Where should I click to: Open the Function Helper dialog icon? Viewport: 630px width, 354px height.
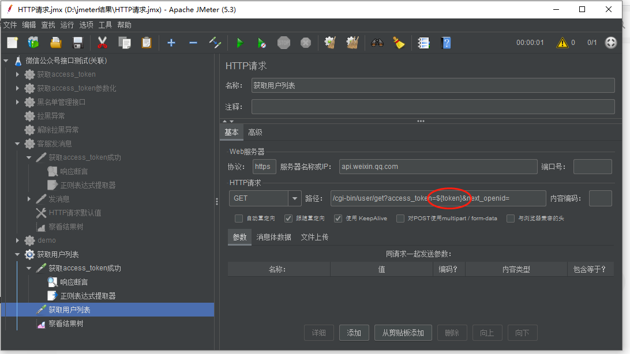pos(423,43)
